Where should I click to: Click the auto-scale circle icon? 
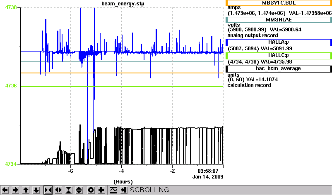click(91, 190)
